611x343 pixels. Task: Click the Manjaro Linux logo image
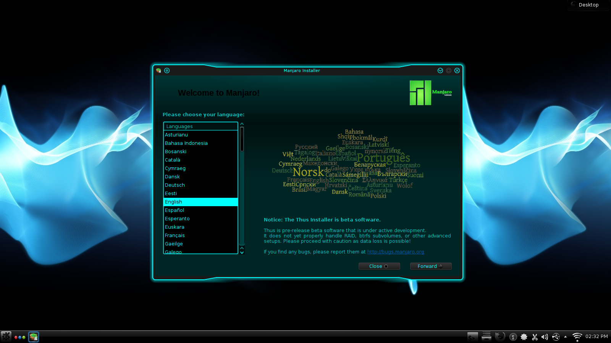click(431, 93)
